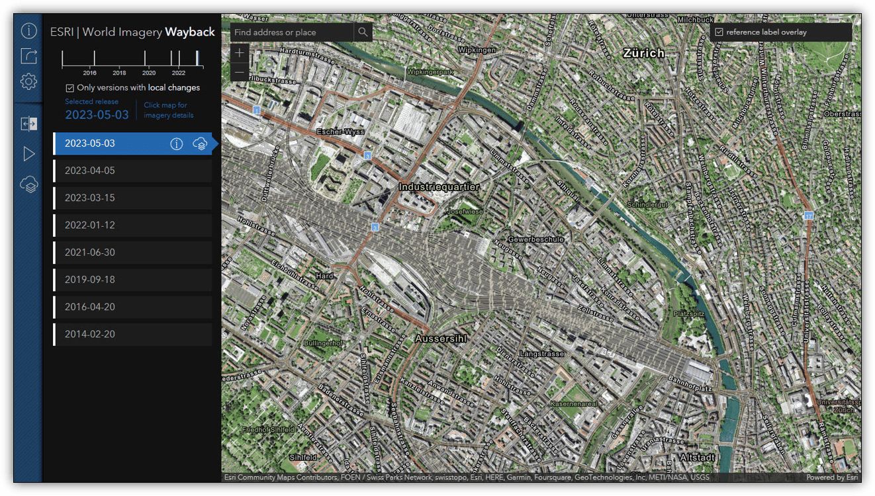Select the 2021-06-30 release
This screenshot has height=496, width=875.
point(132,253)
